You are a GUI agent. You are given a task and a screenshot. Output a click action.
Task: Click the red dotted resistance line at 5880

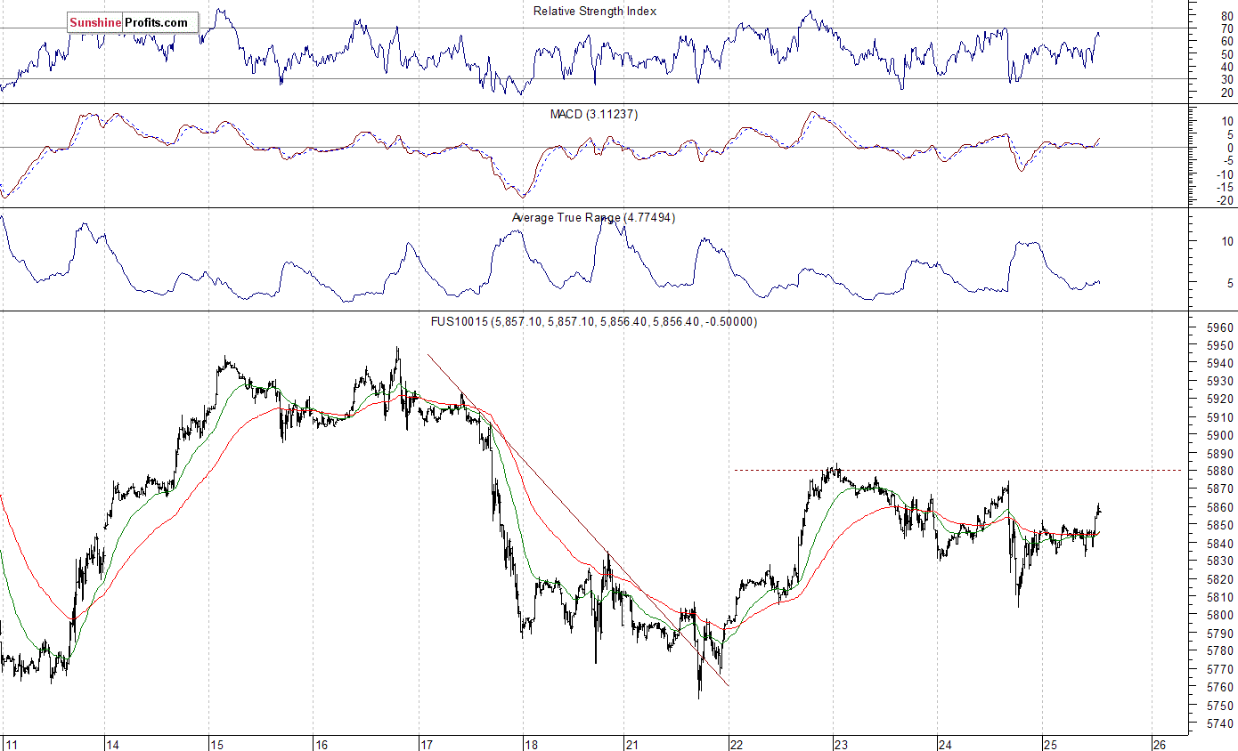(957, 470)
